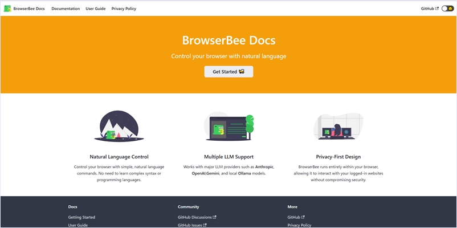Open the Documentation nav item
The width and height of the screenshot is (457, 228).
(x=66, y=9)
